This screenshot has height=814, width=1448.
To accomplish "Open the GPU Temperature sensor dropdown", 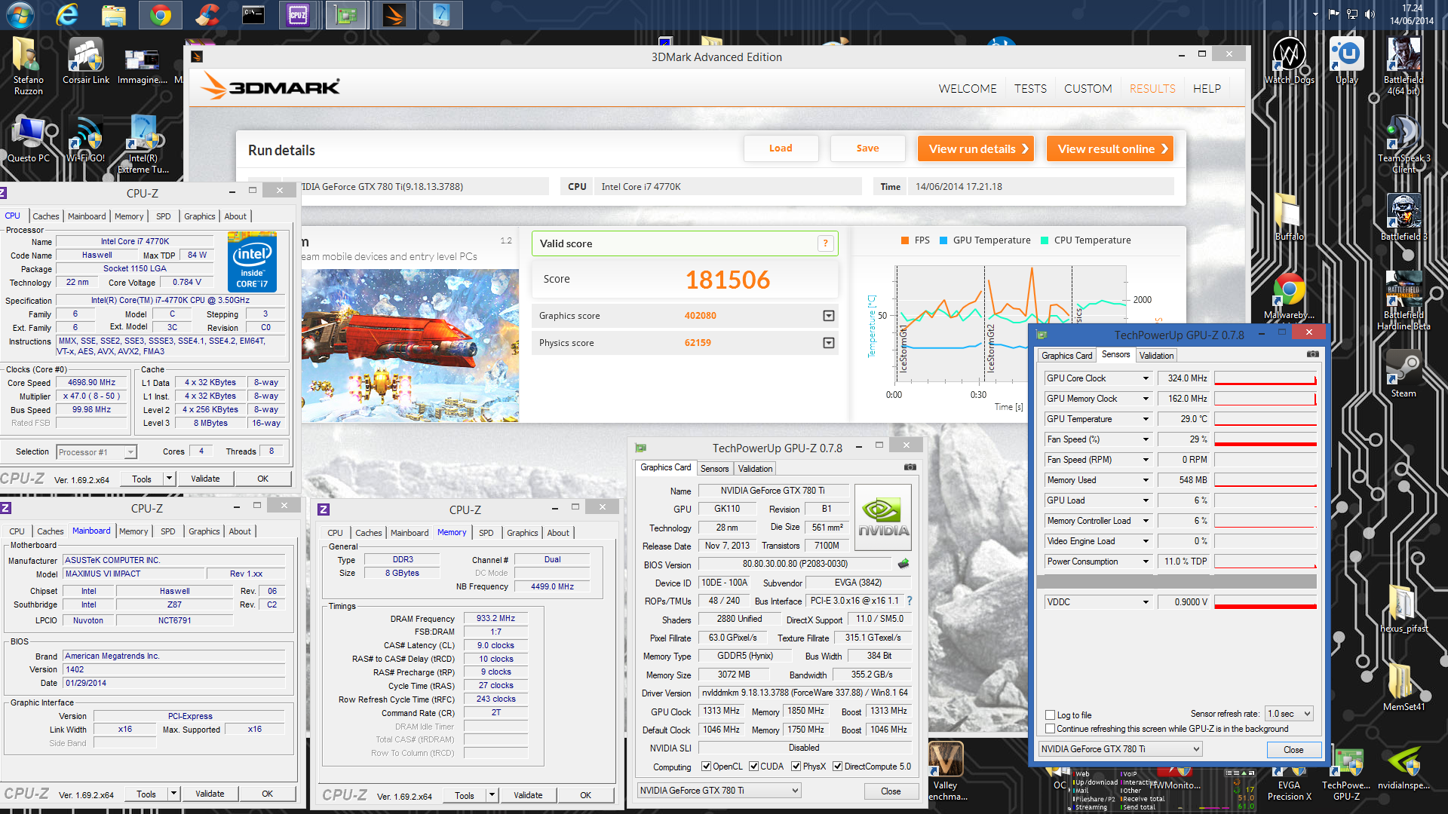I will tap(1146, 419).
